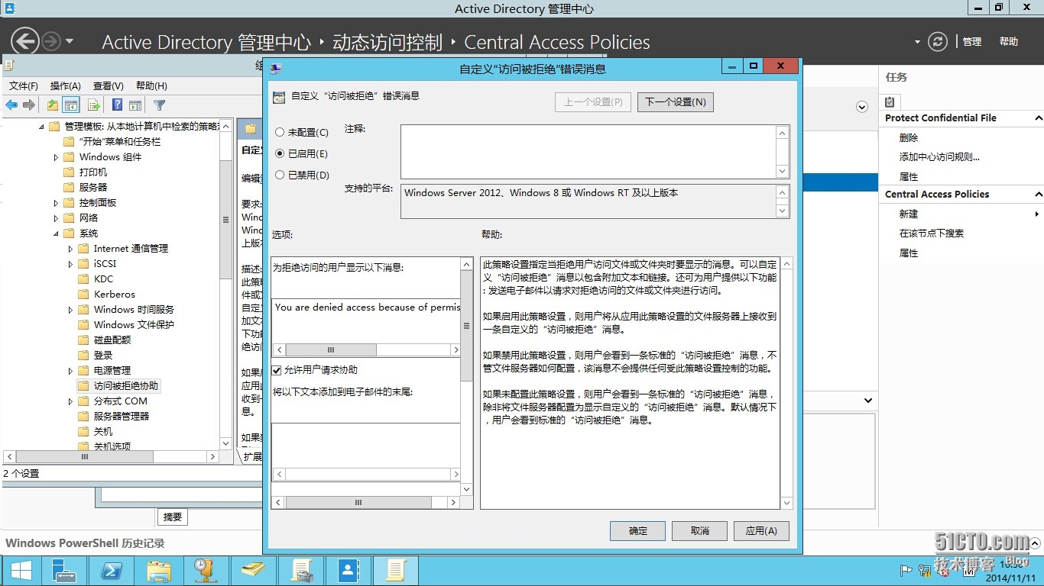Click the email footer text box
Viewport: 1044px width, 586px height.
(x=366, y=446)
